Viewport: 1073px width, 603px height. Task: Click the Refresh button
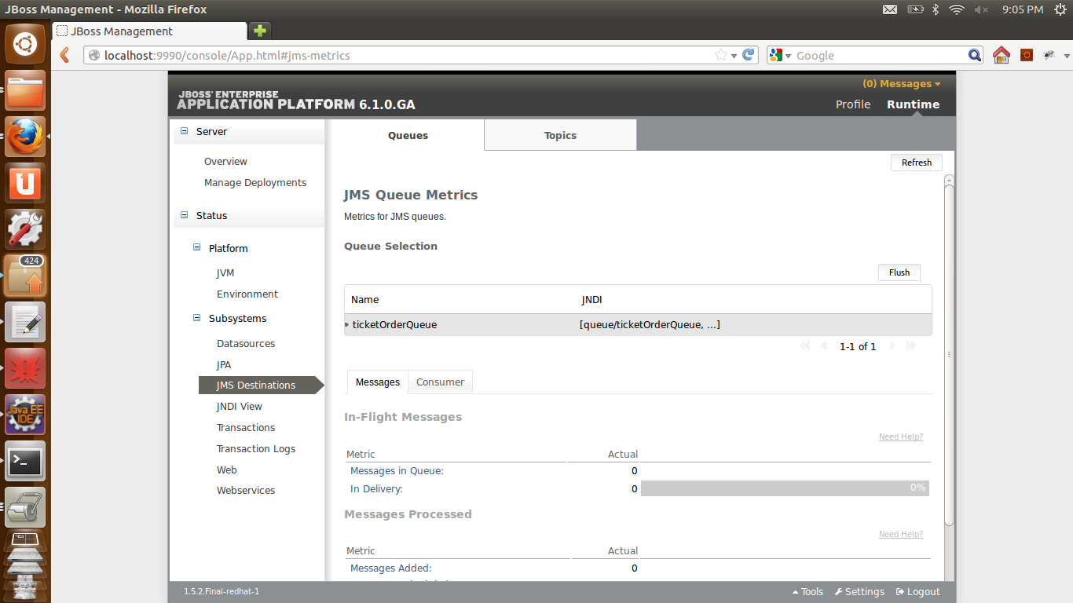tap(916, 163)
